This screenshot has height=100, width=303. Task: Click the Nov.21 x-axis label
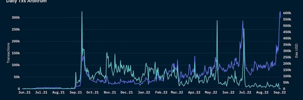pos(110,92)
